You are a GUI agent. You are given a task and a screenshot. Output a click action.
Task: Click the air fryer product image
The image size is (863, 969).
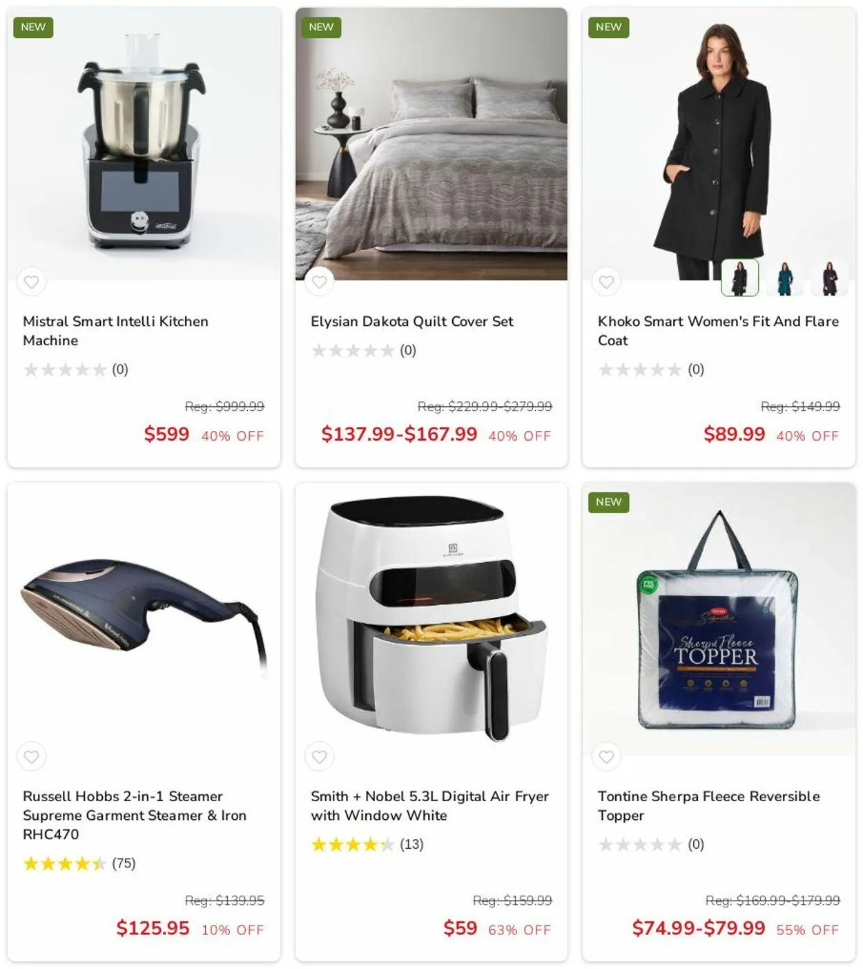pos(431,619)
